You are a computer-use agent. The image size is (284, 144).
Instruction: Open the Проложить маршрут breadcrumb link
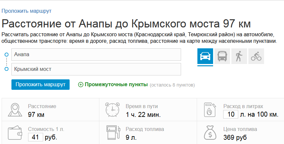point(26,11)
